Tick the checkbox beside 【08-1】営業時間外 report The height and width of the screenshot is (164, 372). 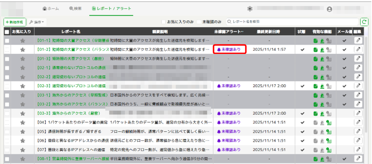[x=7, y=159]
